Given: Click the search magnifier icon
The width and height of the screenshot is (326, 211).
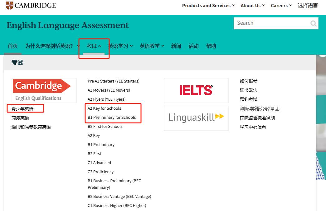Looking at the screenshot, I should click(313, 23).
